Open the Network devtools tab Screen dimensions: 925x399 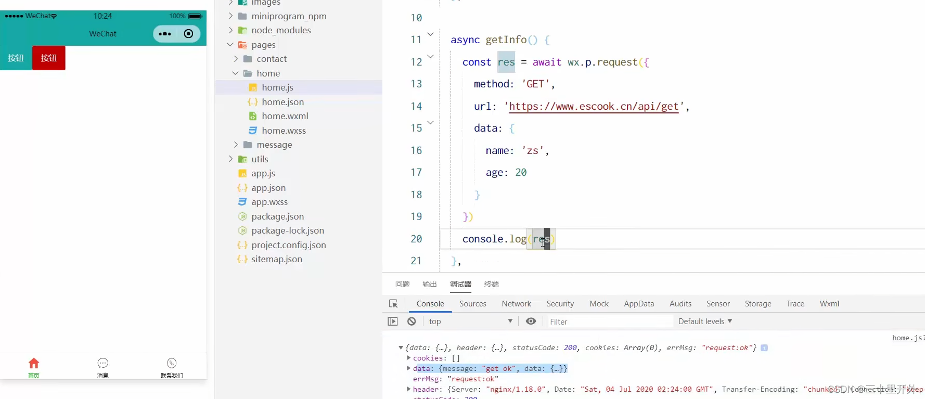tap(517, 304)
